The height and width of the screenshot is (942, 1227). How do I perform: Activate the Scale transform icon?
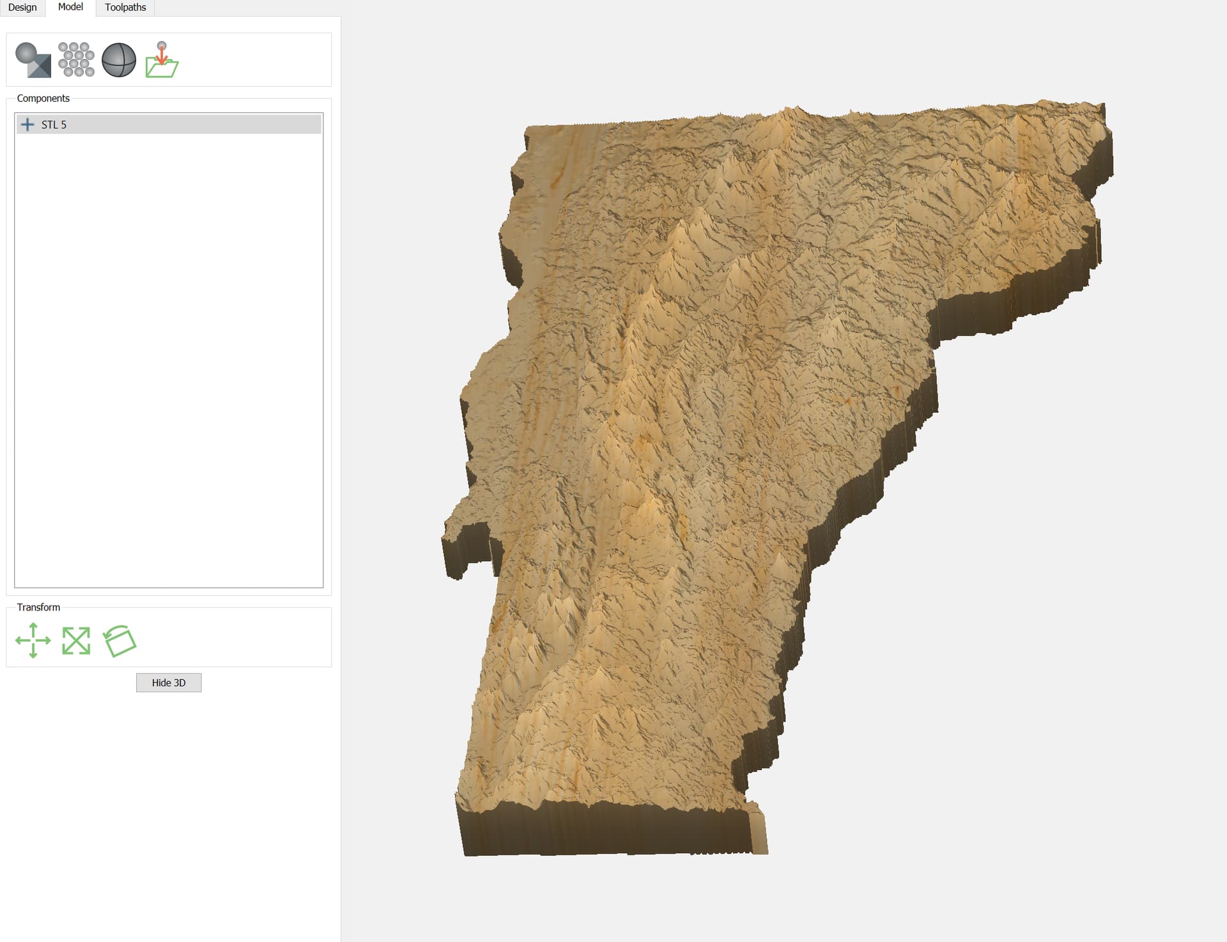click(x=76, y=640)
